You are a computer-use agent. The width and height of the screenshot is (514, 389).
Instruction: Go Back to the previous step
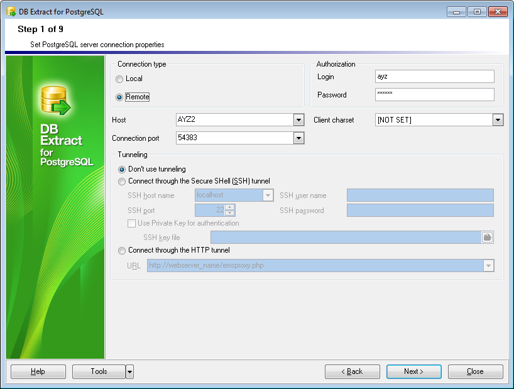[352, 371]
